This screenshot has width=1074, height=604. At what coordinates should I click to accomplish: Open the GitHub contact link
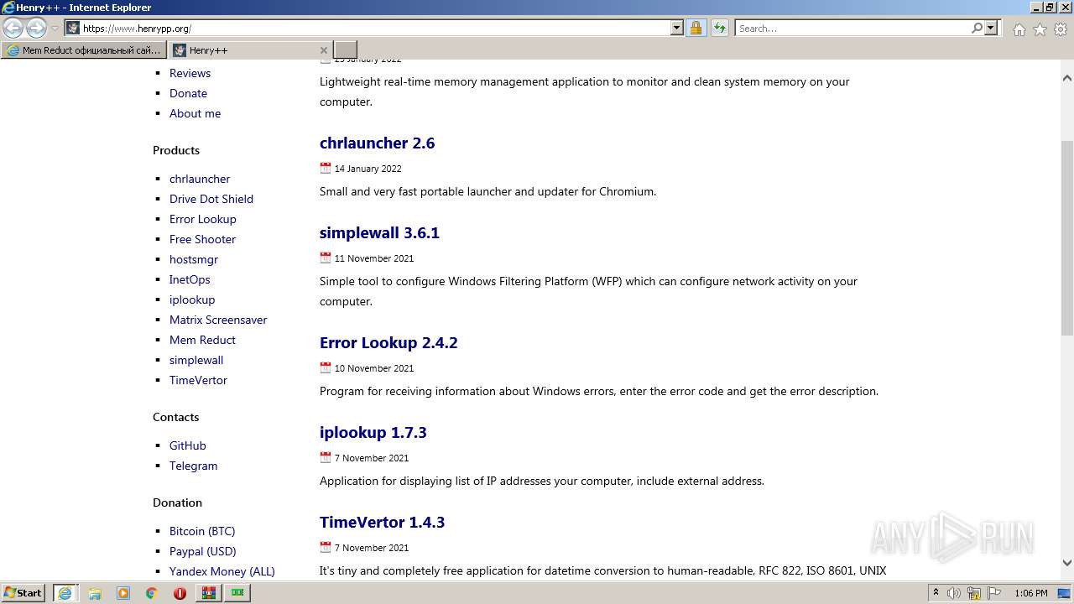(187, 445)
